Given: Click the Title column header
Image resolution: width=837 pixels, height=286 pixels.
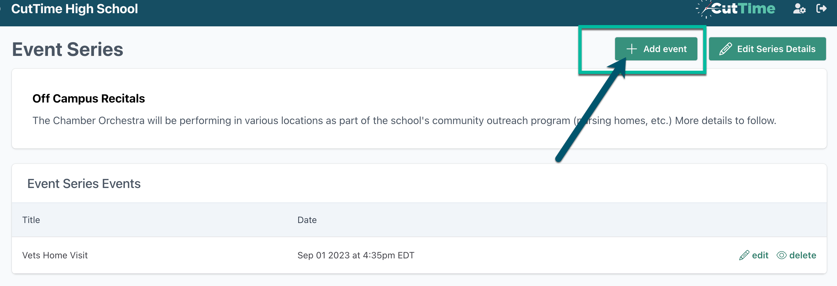Looking at the screenshot, I should point(31,220).
